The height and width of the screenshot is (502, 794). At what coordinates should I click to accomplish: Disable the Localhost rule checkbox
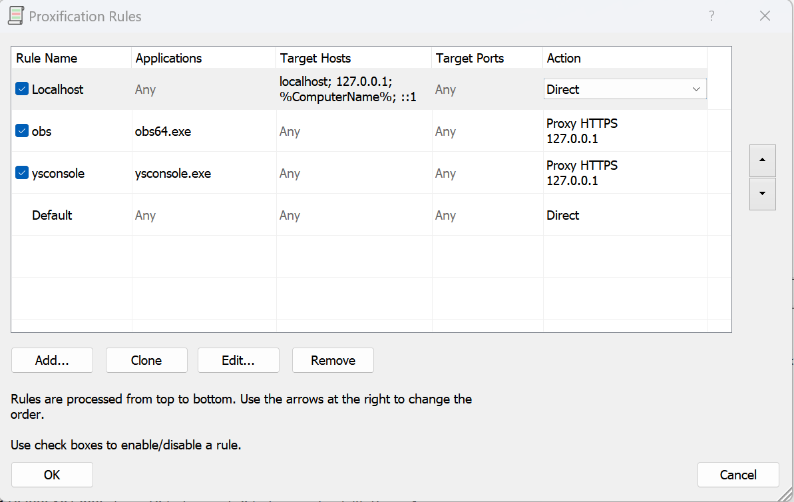click(x=22, y=89)
